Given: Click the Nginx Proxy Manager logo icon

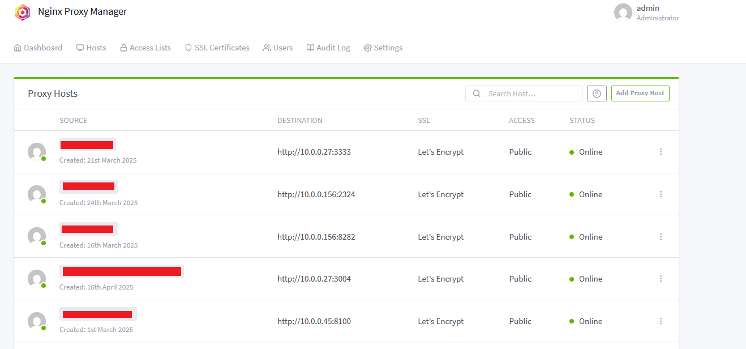Looking at the screenshot, I should click(x=23, y=12).
